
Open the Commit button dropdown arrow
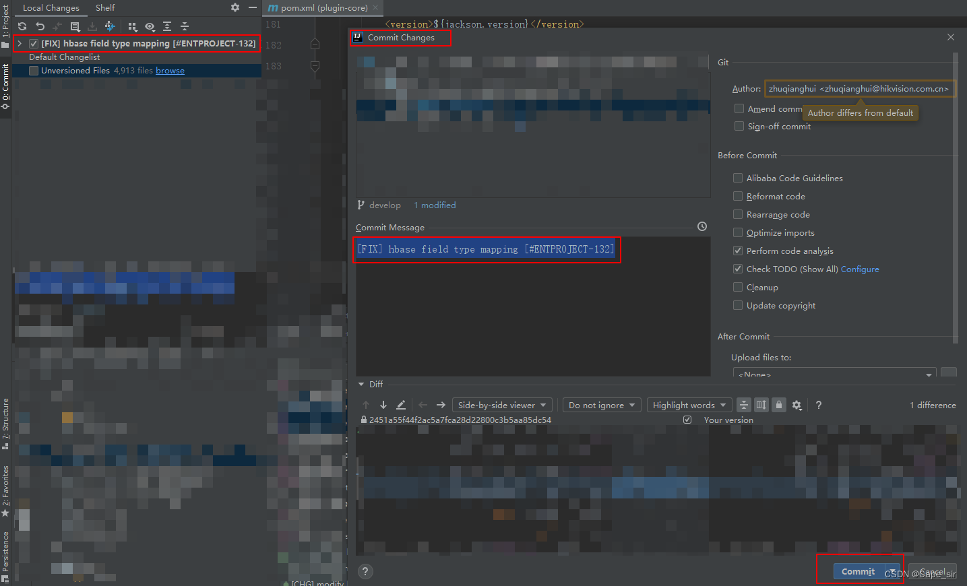pos(892,572)
